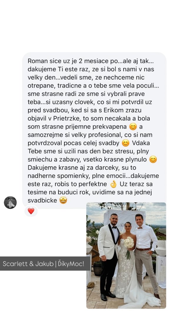Click the smiling emoji after "prekvapena"

tap(133, 127)
